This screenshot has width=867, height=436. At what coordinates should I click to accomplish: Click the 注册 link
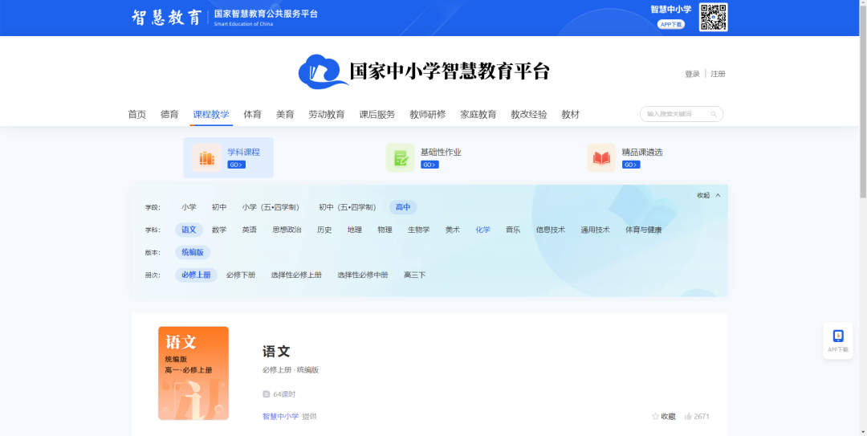(x=718, y=74)
